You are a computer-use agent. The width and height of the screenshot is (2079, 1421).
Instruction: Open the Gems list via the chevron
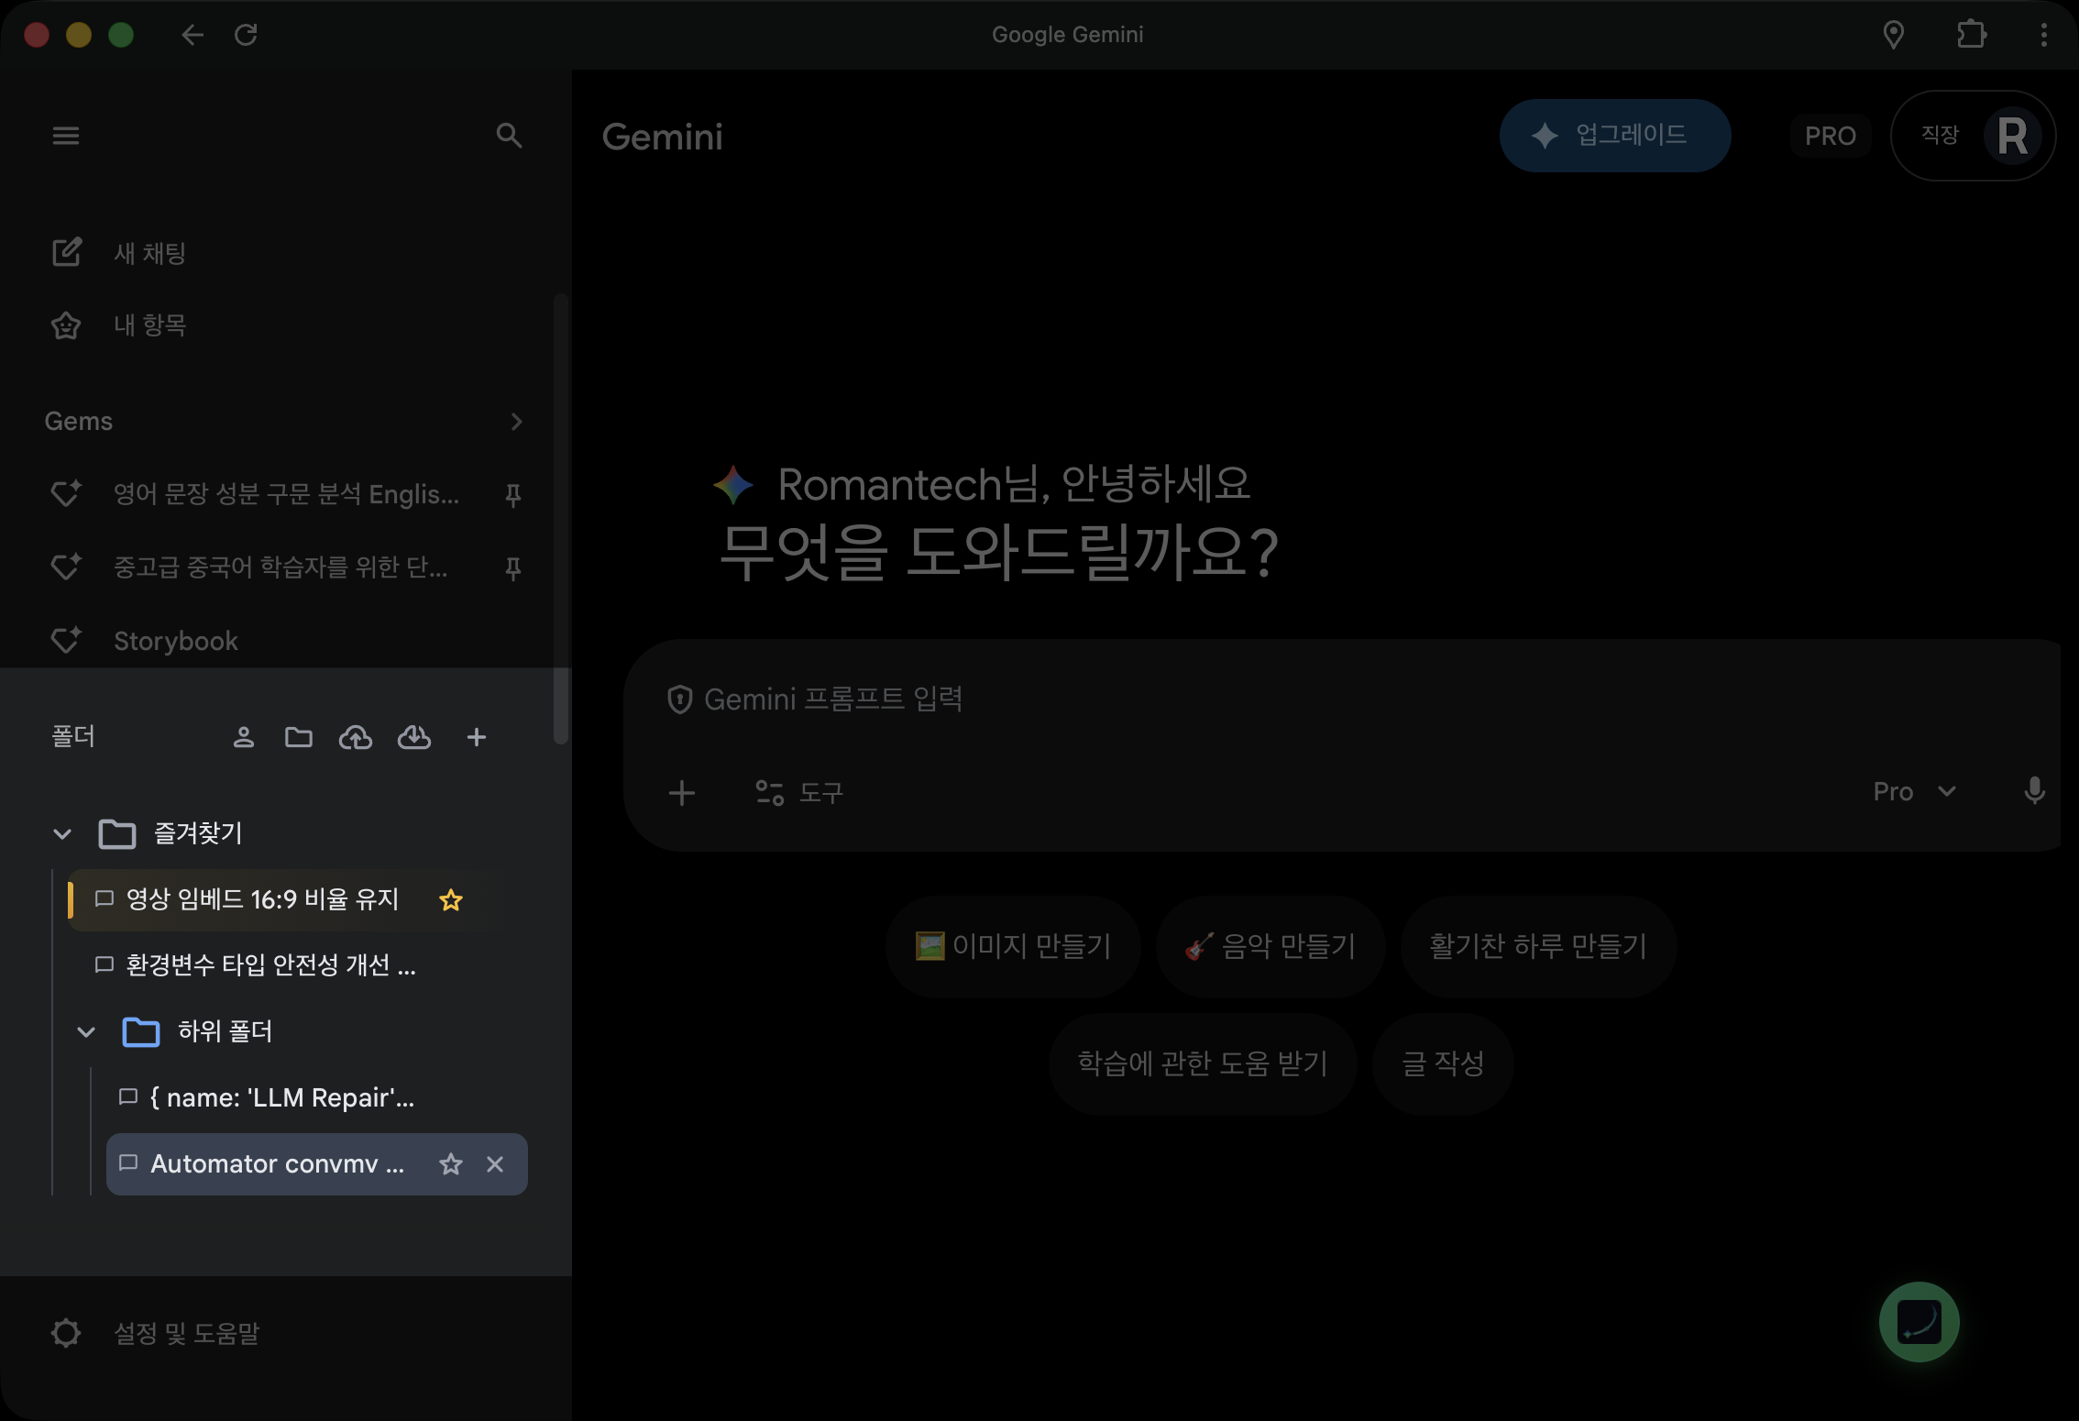[x=517, y=422]
